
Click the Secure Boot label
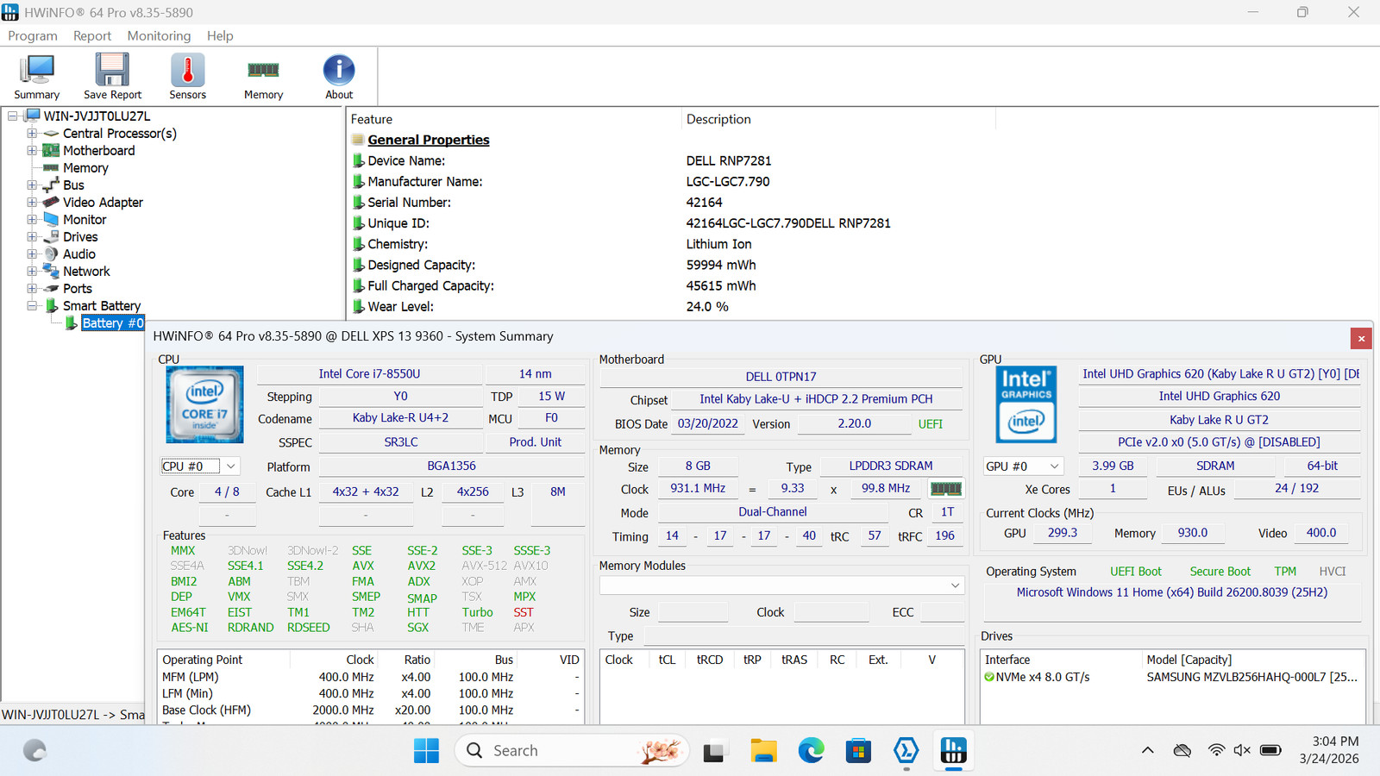(1220, 572)
